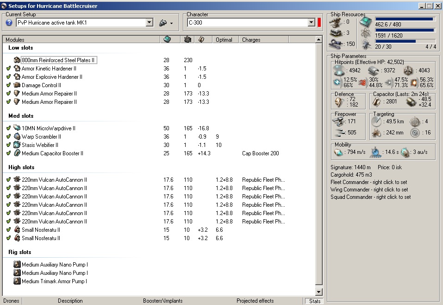The width and height of the screenshot is (443, 305).
Task: Click the Medium Capacitor Booster II icon
Action: [17, 153]
